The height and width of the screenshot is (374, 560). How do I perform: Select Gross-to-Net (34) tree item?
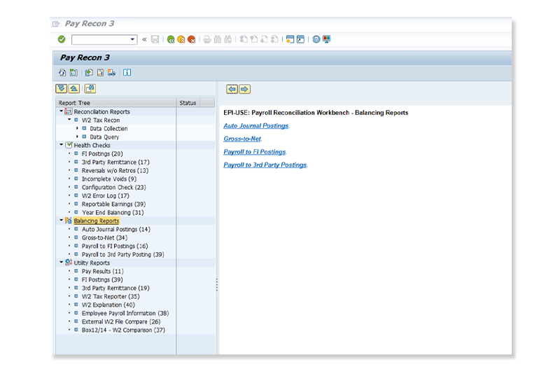coord(104,237)
